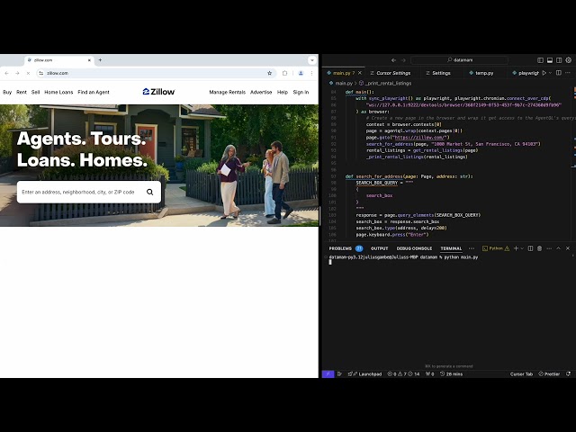Open errors and warnings status item
Image resolution: width=576 pixels, height=432 pixels.
(403, 374)
